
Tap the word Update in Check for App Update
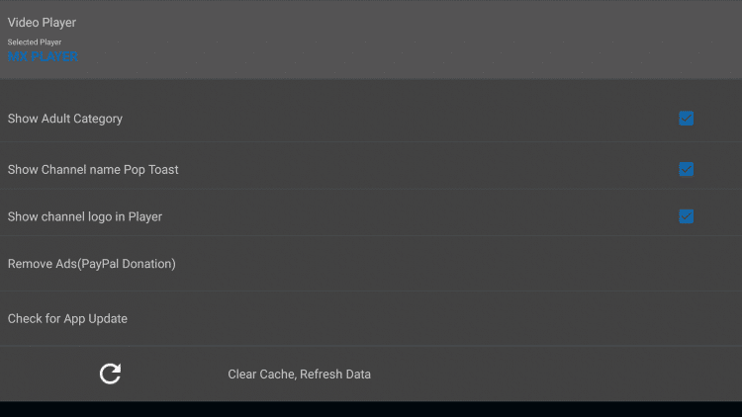108,318
